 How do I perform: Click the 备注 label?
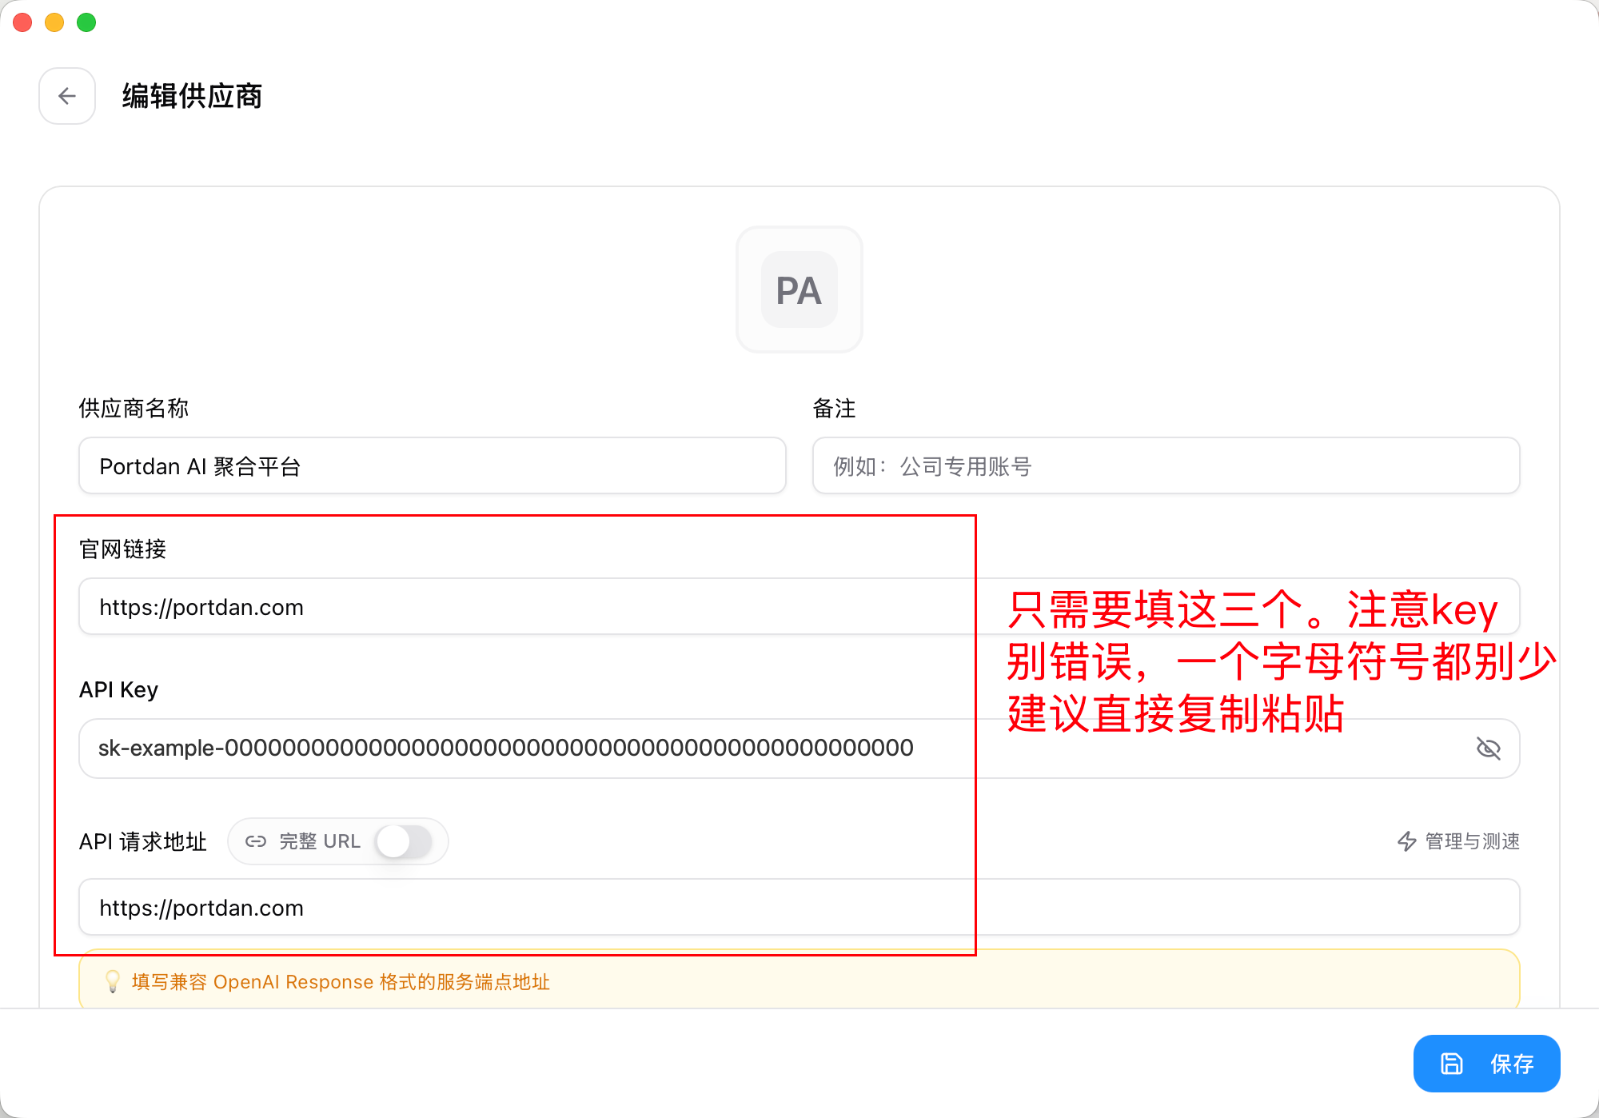(x=834, y=408)
